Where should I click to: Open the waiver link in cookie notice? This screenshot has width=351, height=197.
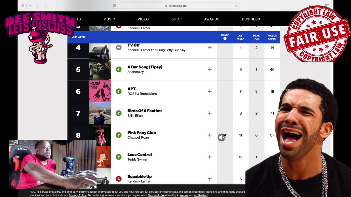[184, 195]
